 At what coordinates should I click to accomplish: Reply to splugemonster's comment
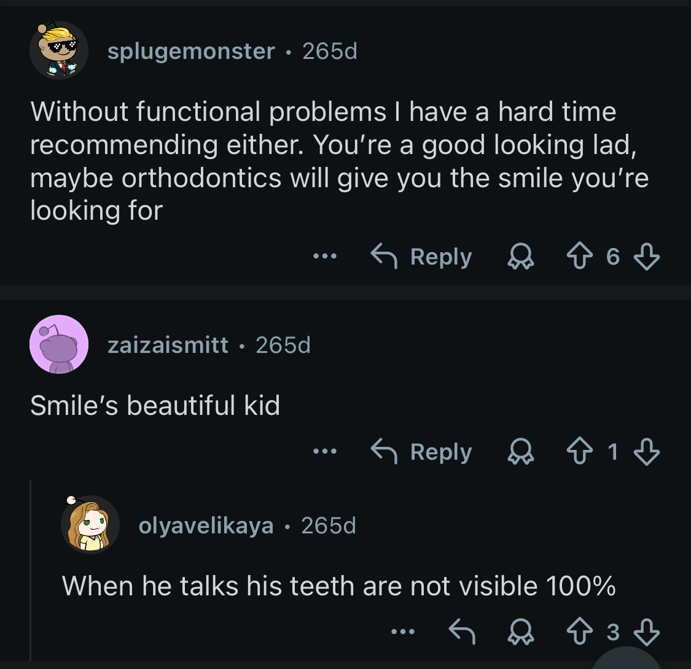pos(421,257)
